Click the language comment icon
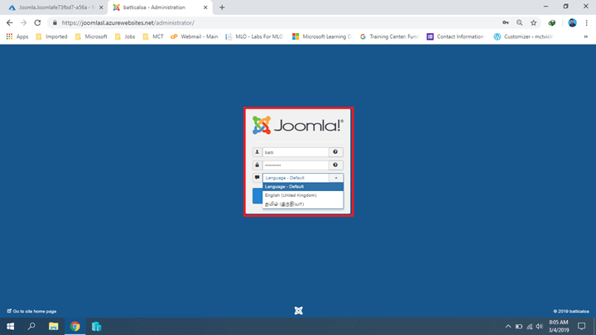Image resolution: width=596 pixels, height=335 pixels. point(257,177)
